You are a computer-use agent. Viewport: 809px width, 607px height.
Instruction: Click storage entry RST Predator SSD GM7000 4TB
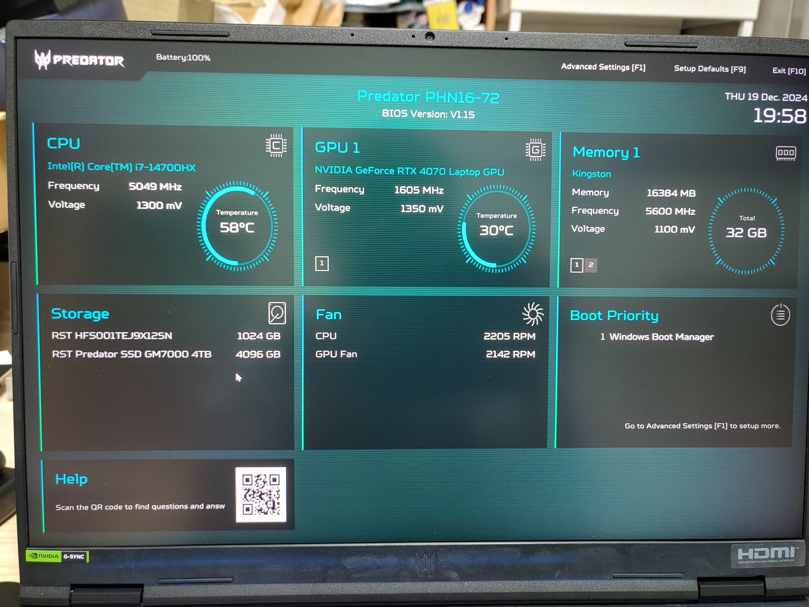[132, 354]
